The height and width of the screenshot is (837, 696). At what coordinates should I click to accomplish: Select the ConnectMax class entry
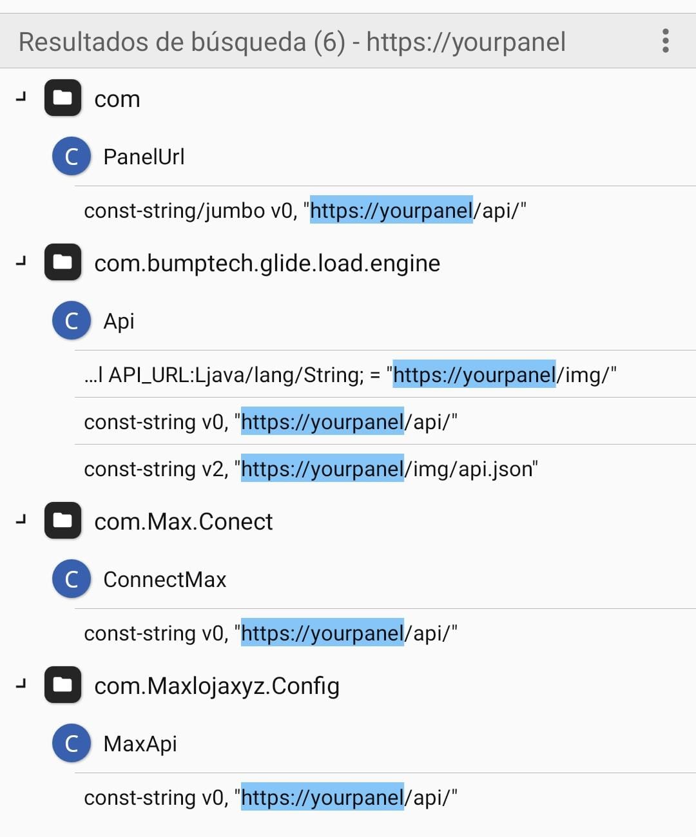165,579
